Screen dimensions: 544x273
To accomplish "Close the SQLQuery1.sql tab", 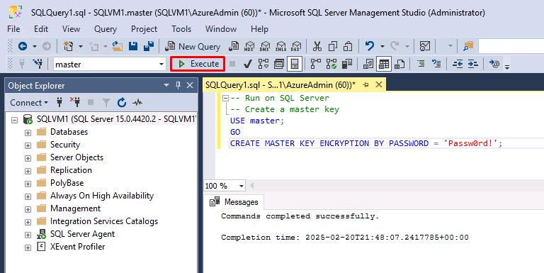I will pos(379,84).
